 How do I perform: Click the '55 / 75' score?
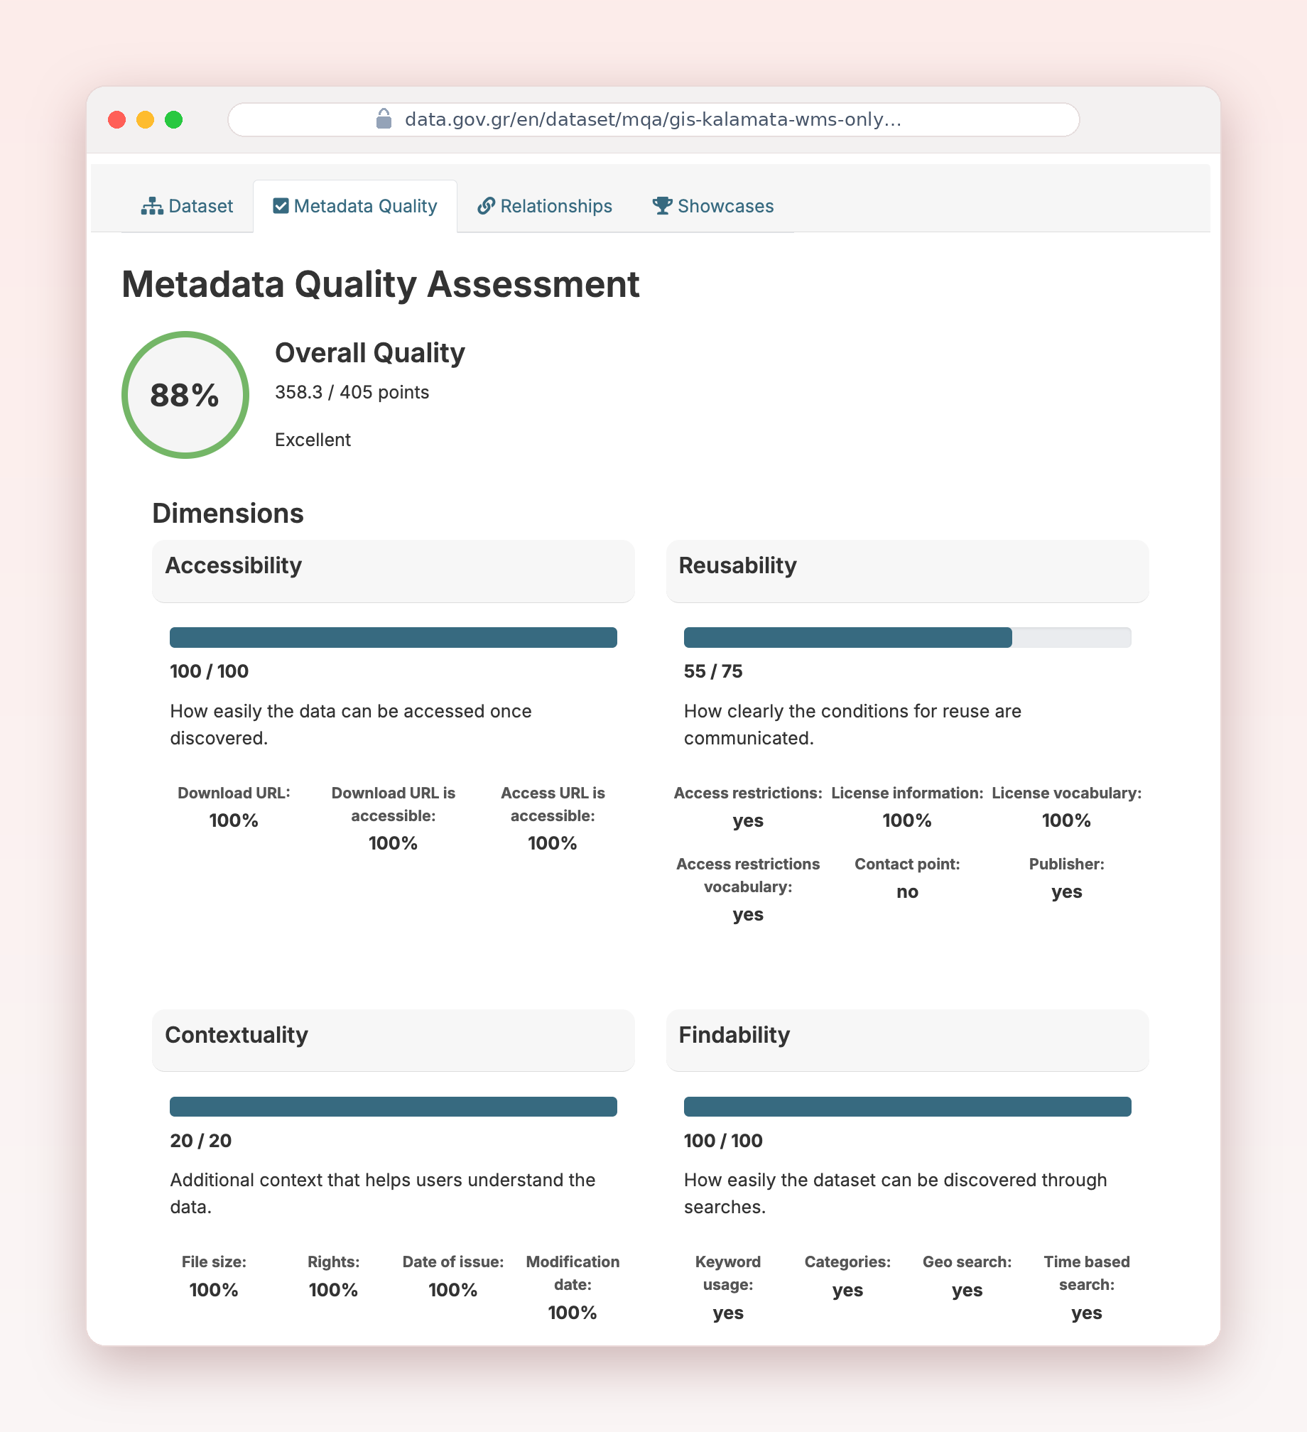pyautogui.click(x=713, y=671)
